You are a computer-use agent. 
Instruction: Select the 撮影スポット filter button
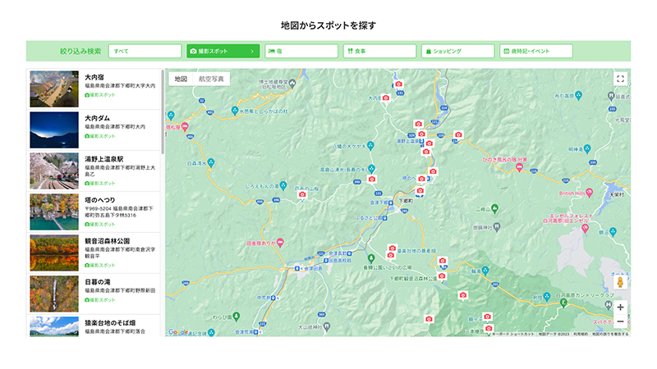(223, 51)
